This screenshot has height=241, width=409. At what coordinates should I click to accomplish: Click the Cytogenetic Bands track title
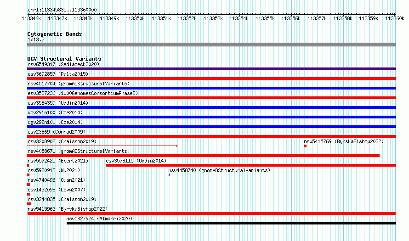tap(55, 34)
